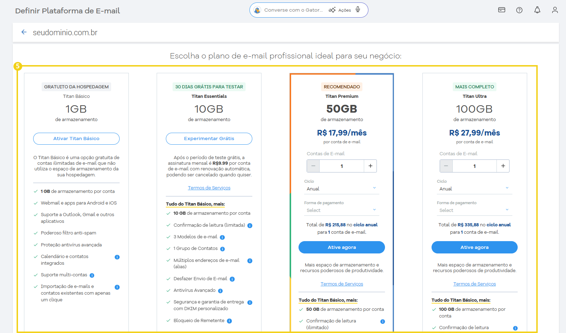566x333 pixels.
Task: Open the help question mark icon
Action: [x=519, y=10]
